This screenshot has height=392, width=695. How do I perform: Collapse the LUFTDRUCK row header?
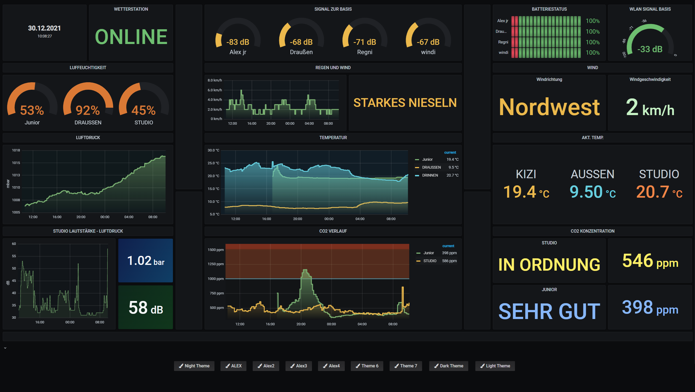88,138
